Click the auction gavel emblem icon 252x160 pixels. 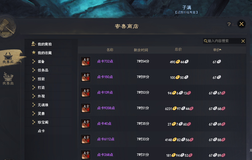7,27
